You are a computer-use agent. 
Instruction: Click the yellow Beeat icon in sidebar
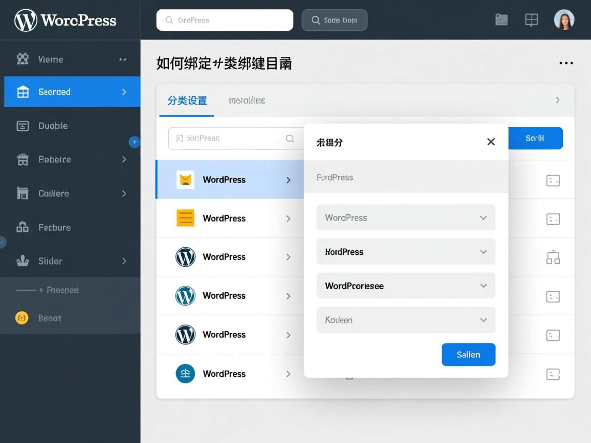tap(22, 318)
